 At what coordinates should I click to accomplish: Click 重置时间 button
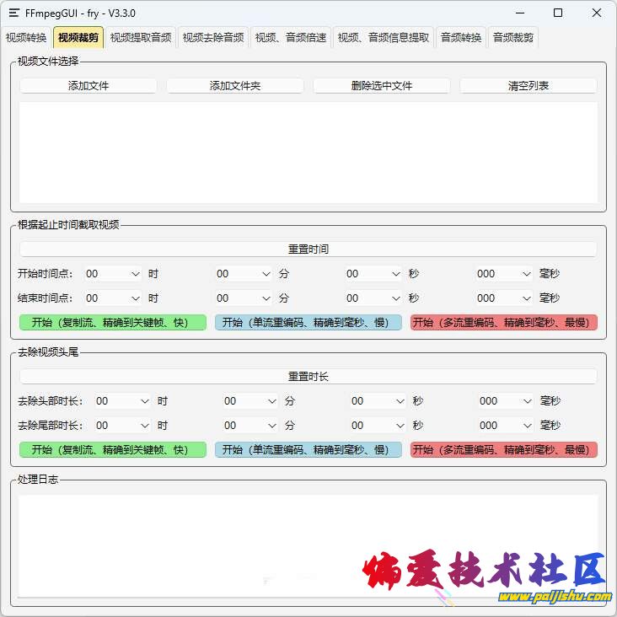click(x=308, y=249)
